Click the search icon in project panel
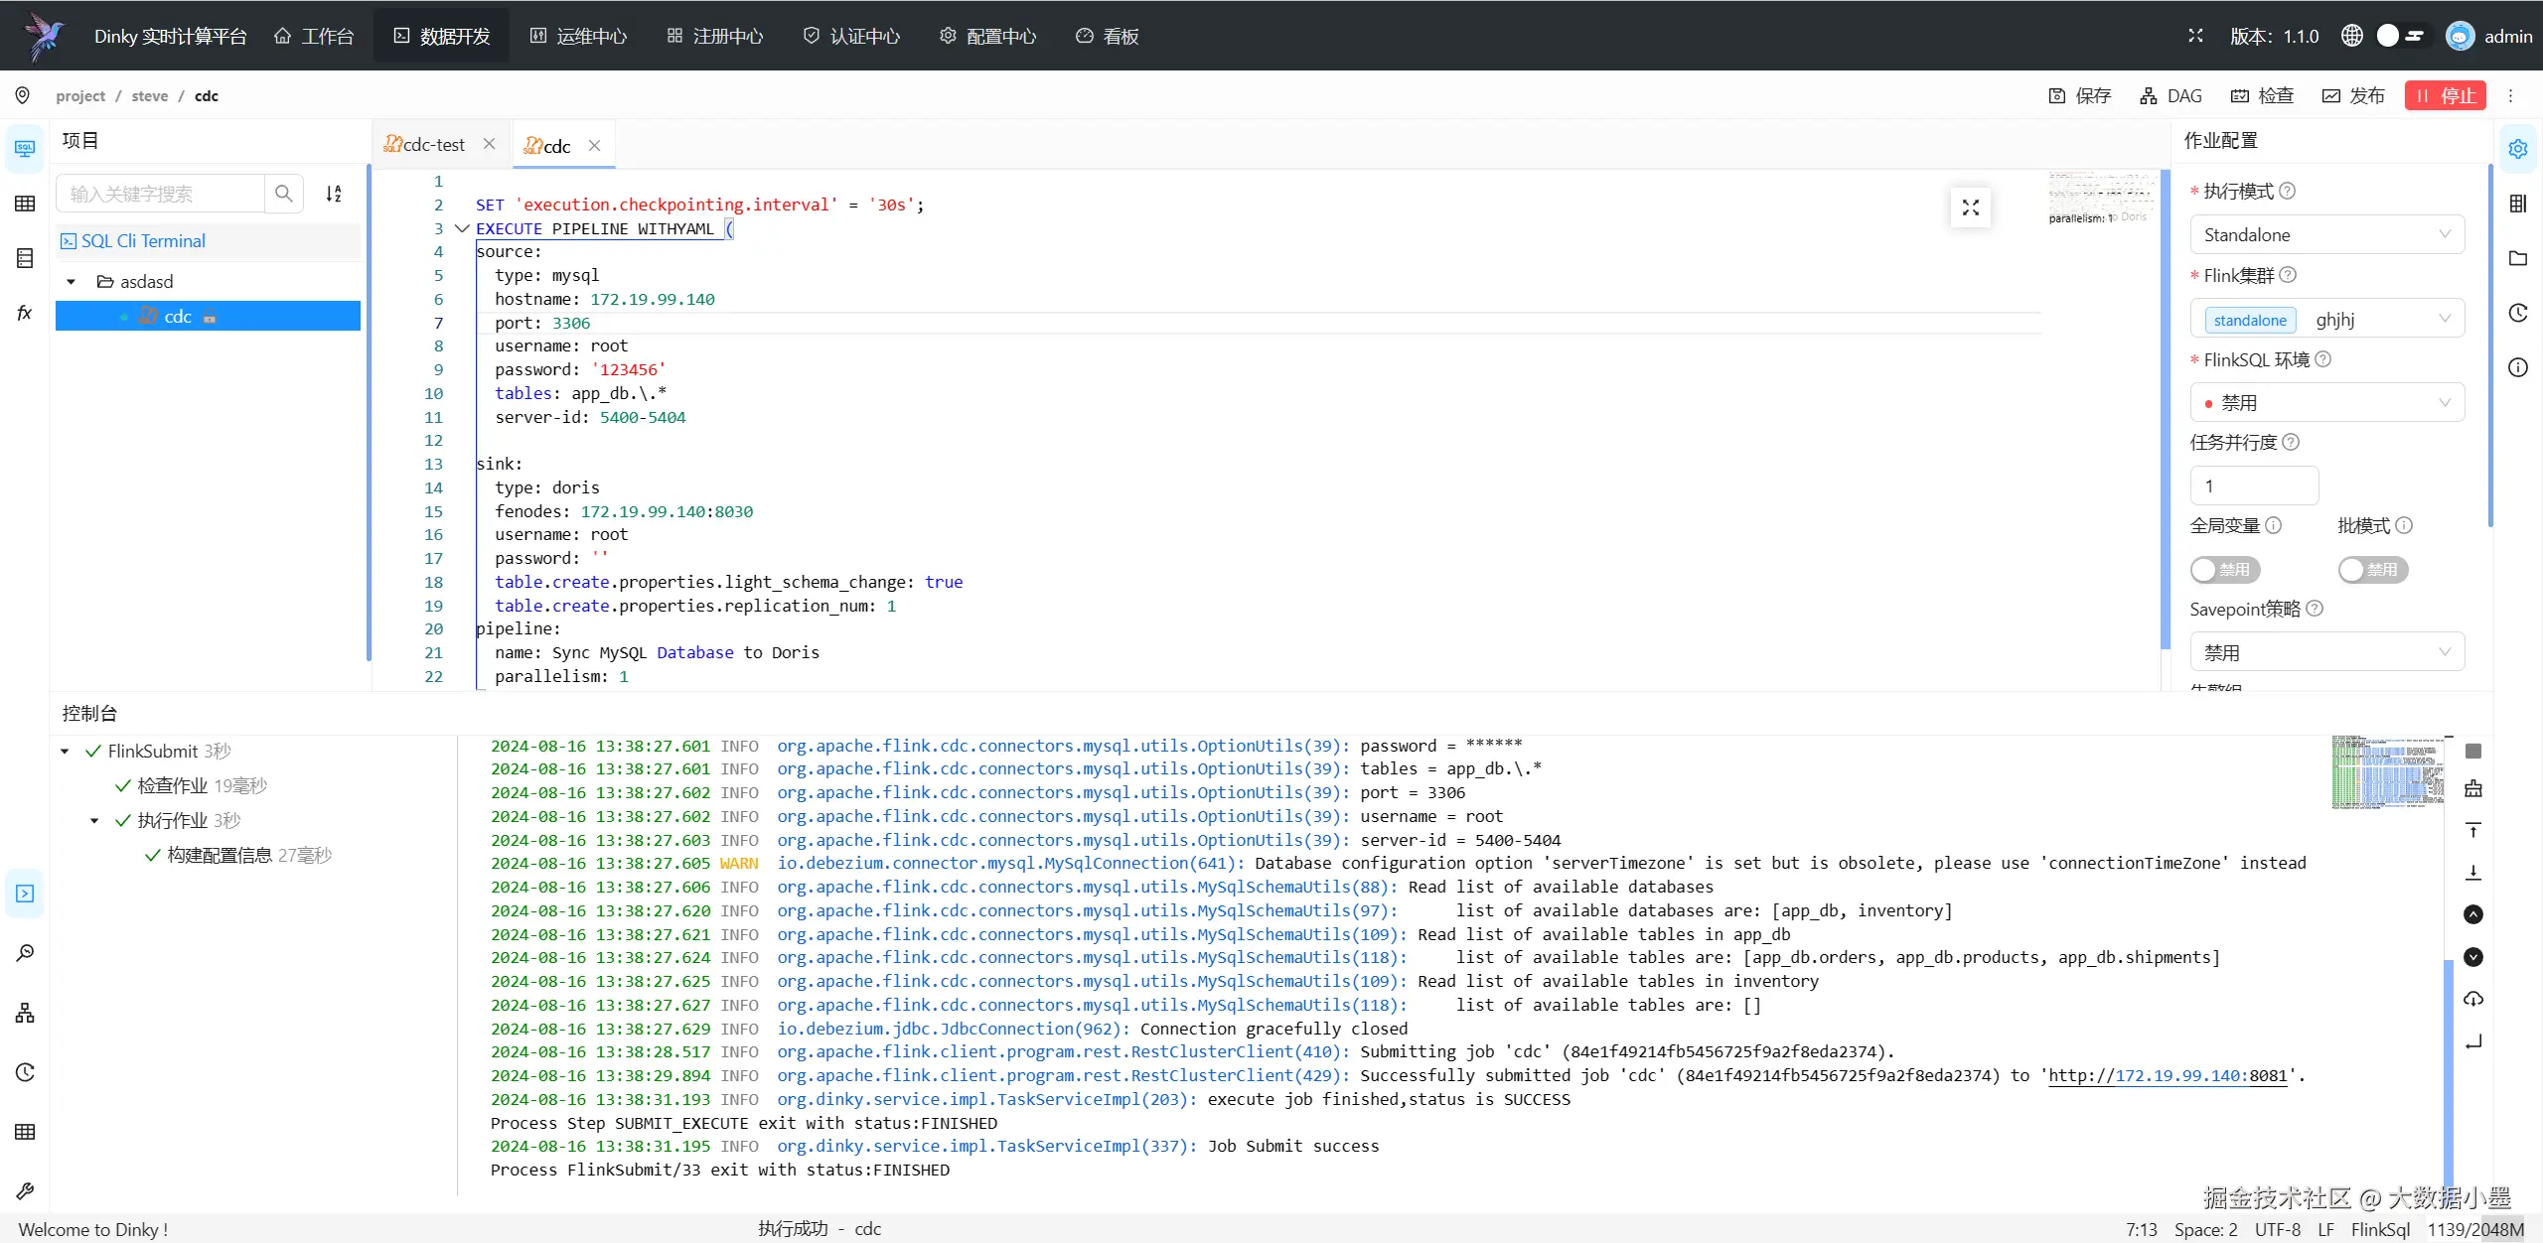 click(284, 193)
